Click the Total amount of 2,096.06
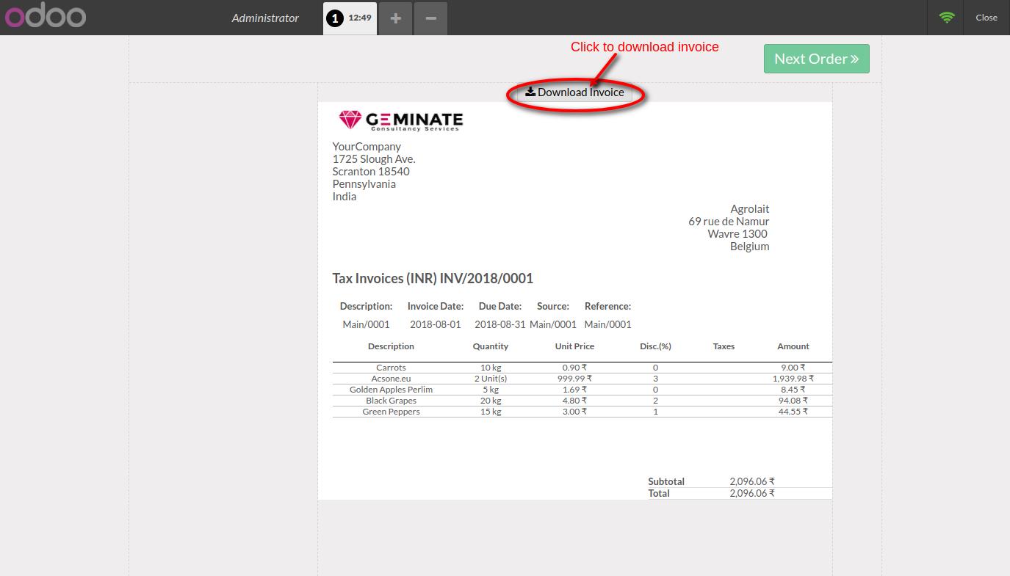 pyautogui.click(x=751, y=493)
